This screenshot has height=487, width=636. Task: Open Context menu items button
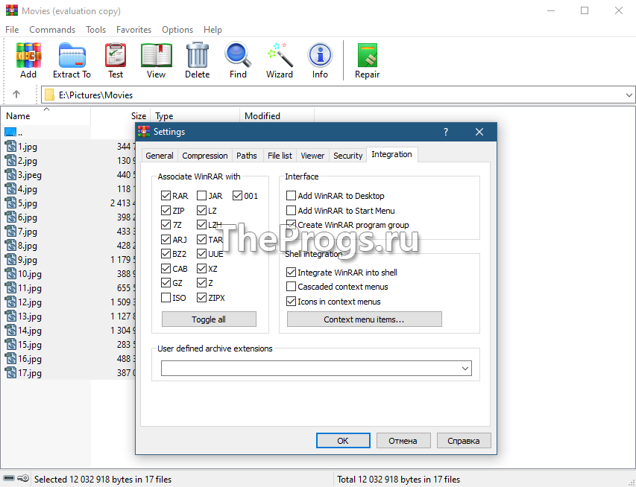pos(365,319)
